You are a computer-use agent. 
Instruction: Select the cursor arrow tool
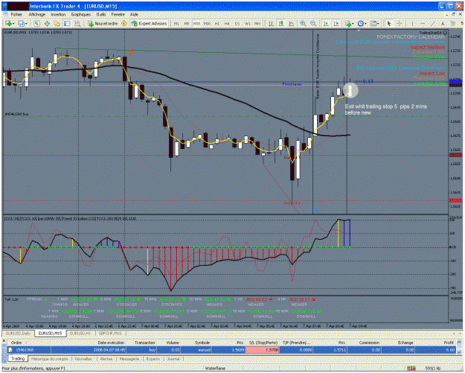point(389,23)
